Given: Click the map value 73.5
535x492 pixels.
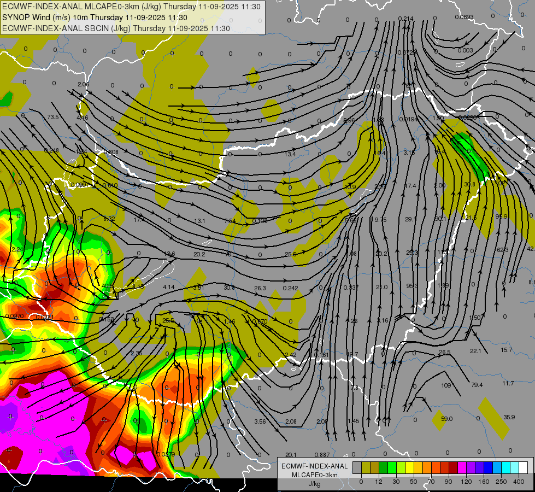Looking at the screenshot, I should click(x=52, y=117).
